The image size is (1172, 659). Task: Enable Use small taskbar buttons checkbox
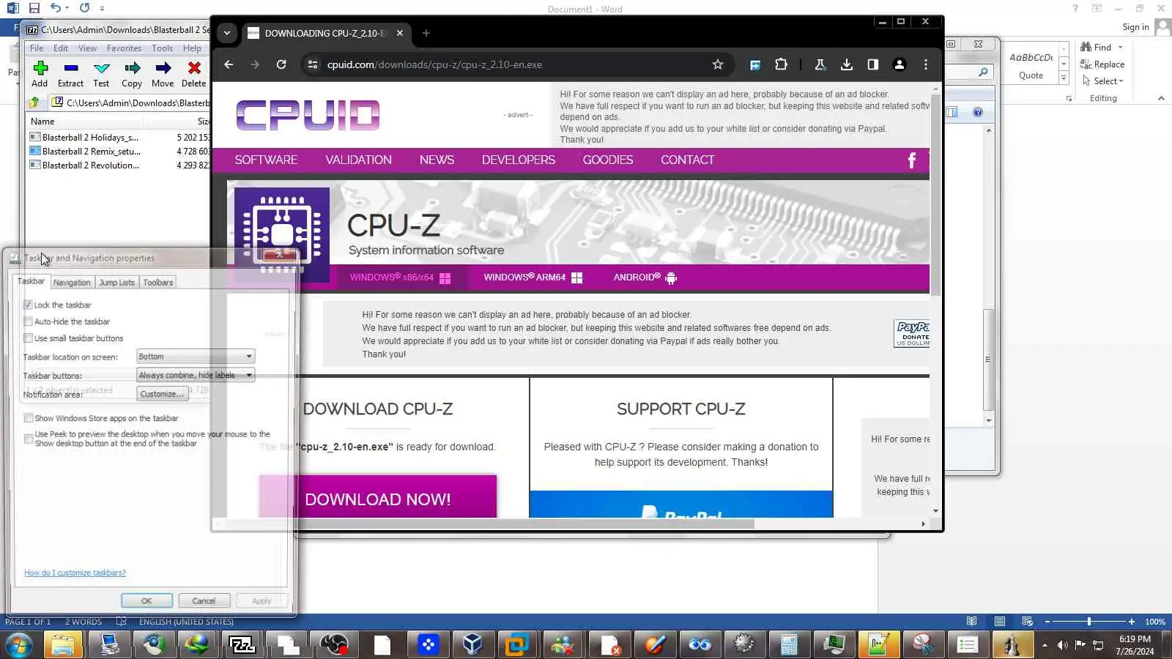[x=28, y=338]
